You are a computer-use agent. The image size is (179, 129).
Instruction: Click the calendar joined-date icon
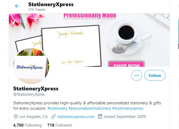[100, 117]
